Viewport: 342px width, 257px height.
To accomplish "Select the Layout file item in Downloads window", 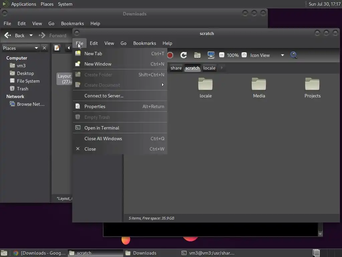I will point(64,79).
